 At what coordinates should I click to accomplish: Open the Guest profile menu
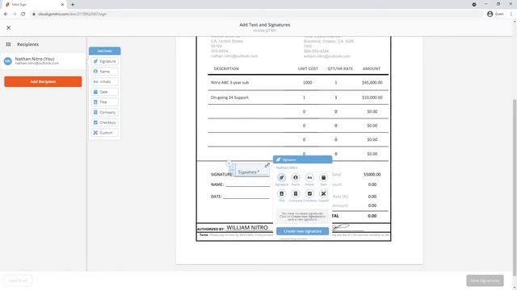pyautogui.click(x=495, y=14)
